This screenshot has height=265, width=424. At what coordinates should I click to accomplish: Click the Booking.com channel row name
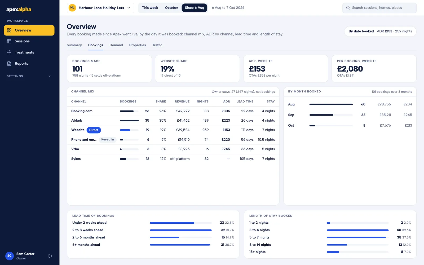click(82, 111)
